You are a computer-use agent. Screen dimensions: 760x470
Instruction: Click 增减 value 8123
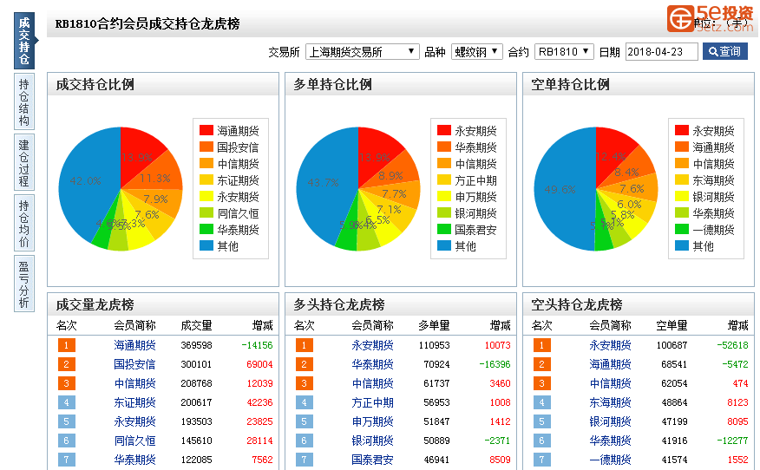coord(737,402)
